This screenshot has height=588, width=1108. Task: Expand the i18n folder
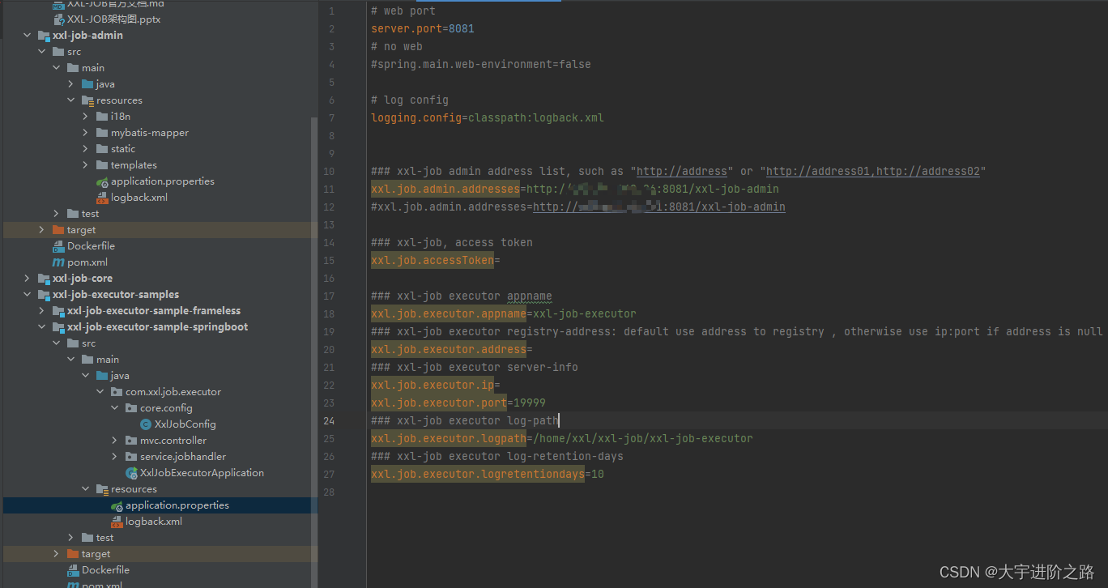pyautogui.click(x=85, y=116)
